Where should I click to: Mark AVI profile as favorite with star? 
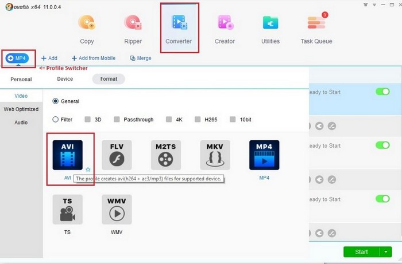click(88, 170)
